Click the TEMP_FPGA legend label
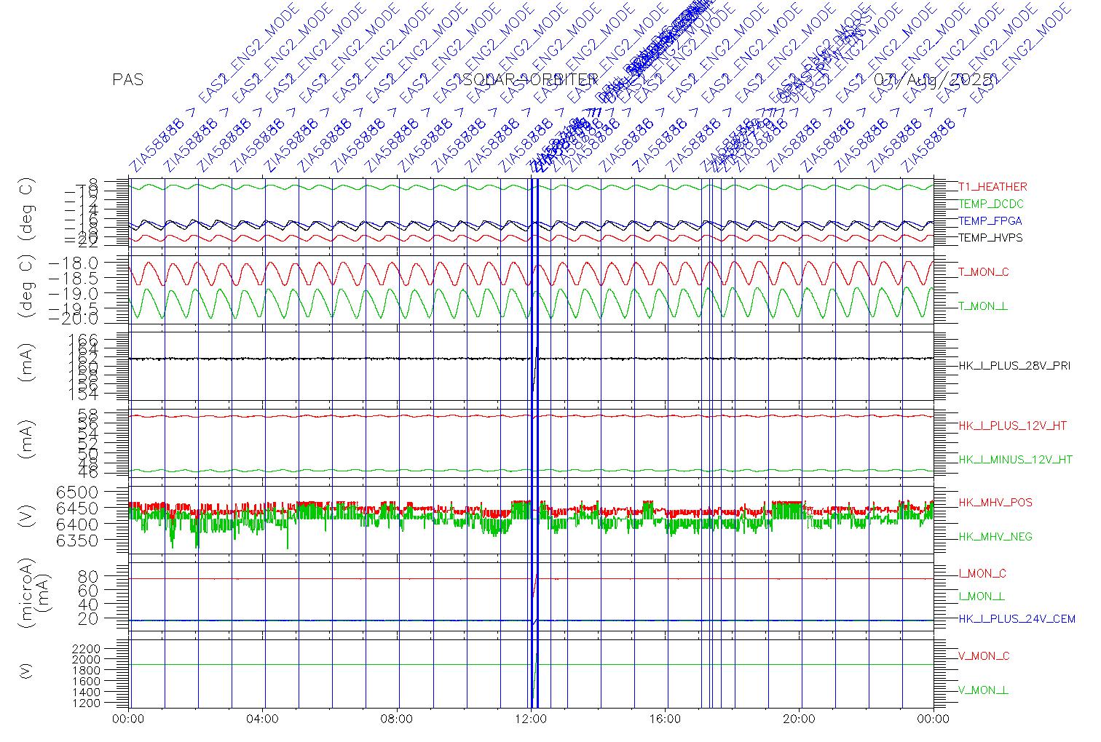Image resolution: width=1101 pixels, height=742 pixels. tap(990, 221)
